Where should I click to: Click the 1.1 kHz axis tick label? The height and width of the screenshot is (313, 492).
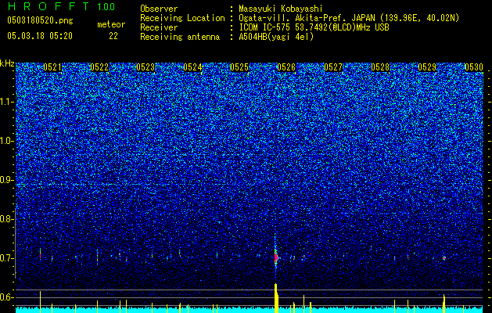click(x=7, y=102)
